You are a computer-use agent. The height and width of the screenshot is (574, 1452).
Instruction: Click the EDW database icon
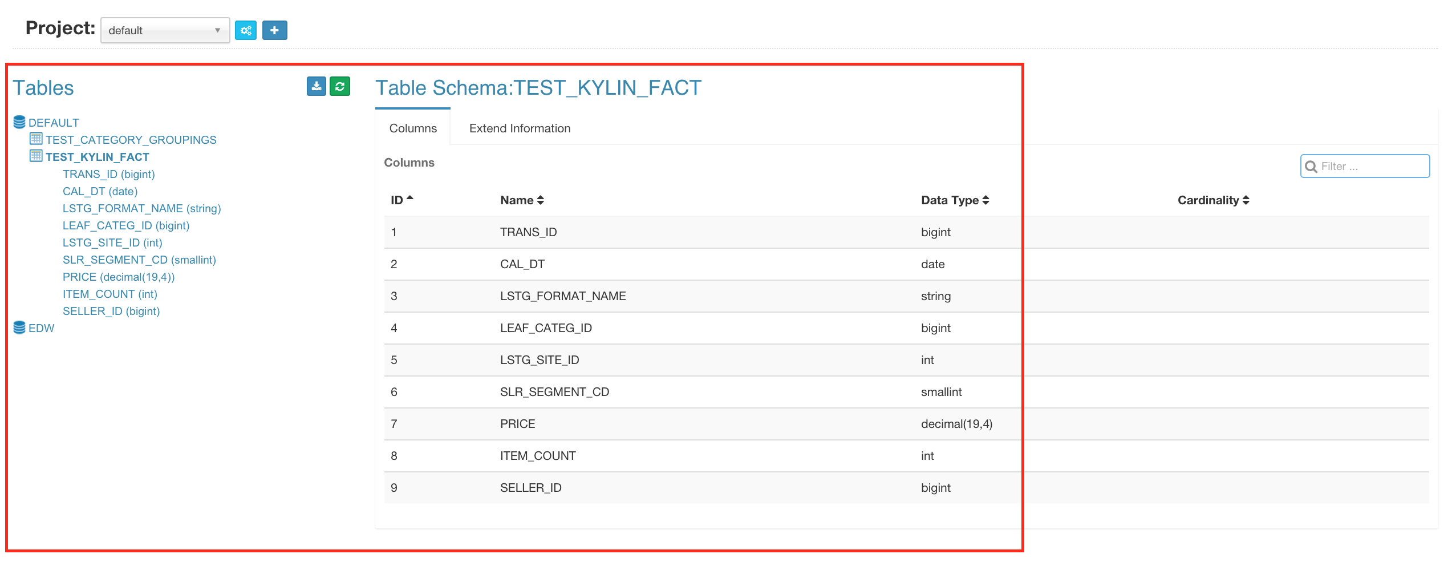[x=19, y=328]
